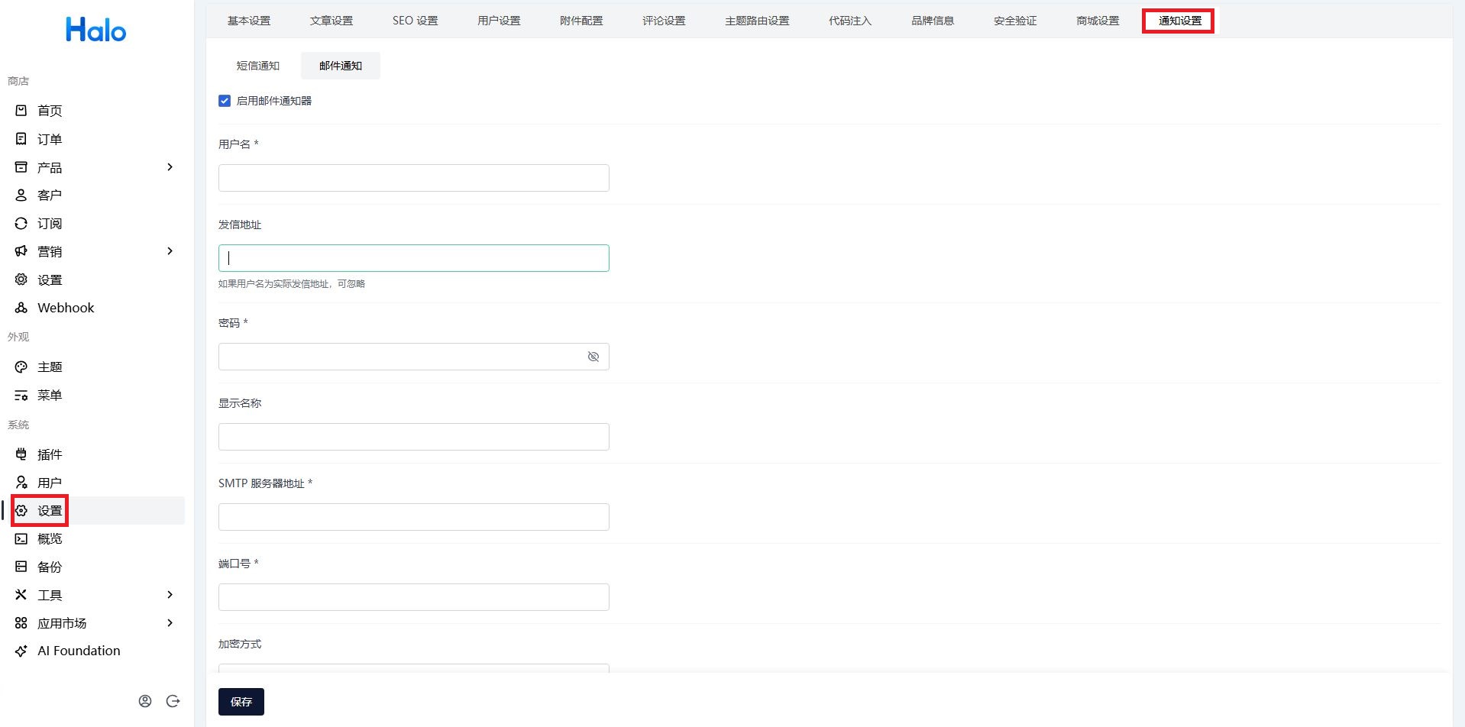
Task: Click the Halo logo
Action: 95,30
